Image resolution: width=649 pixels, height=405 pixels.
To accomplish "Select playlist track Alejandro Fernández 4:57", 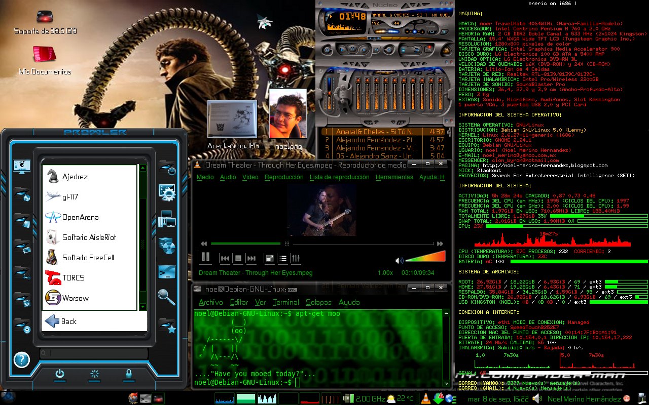I will tap(383, 140).
